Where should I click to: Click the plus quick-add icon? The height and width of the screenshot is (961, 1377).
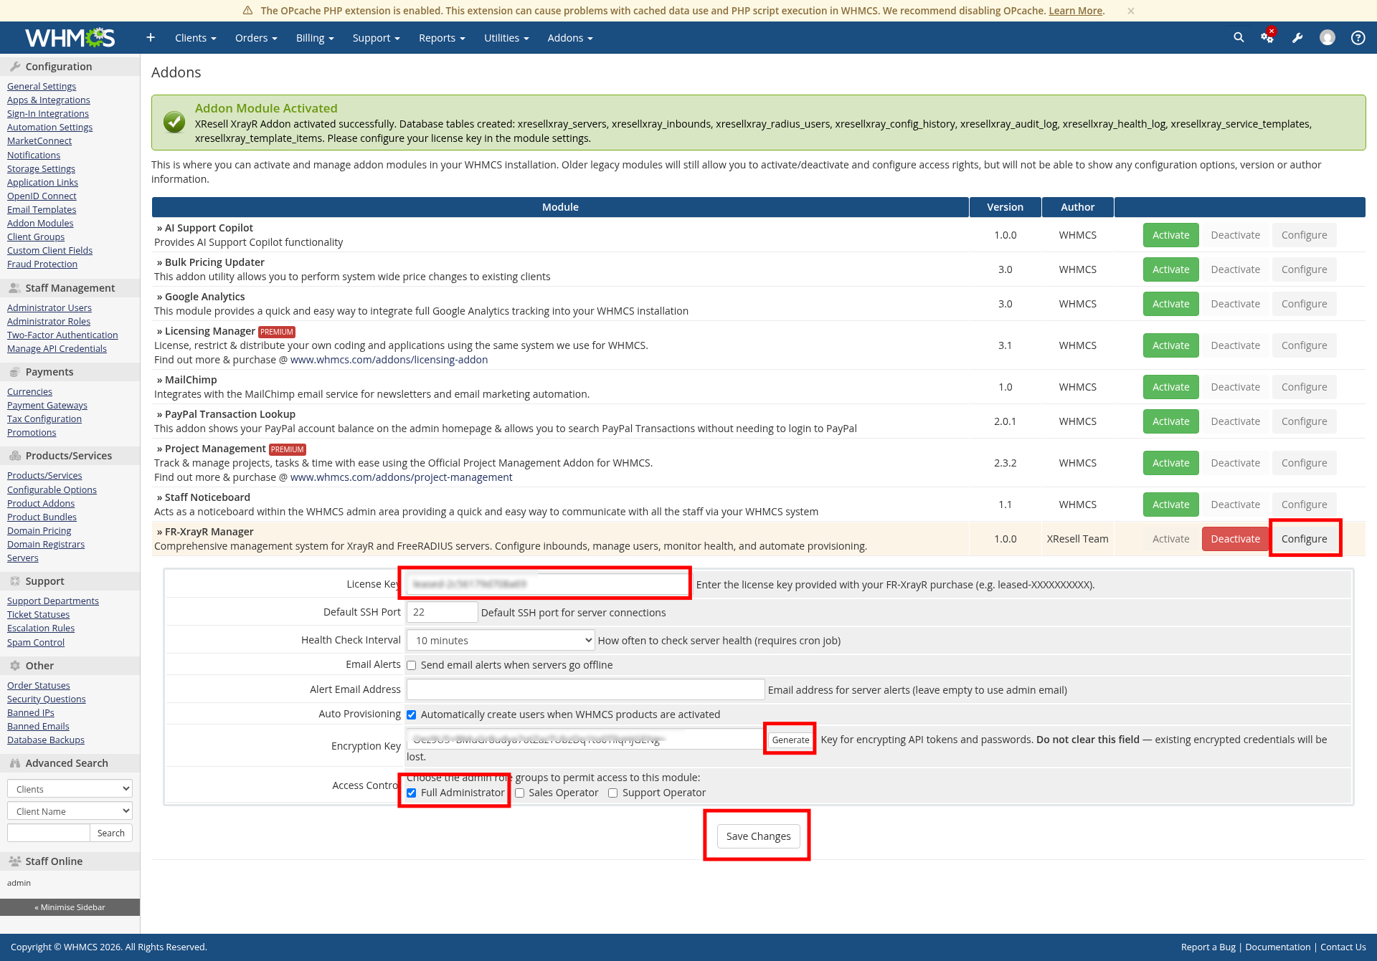coord(151,37)
